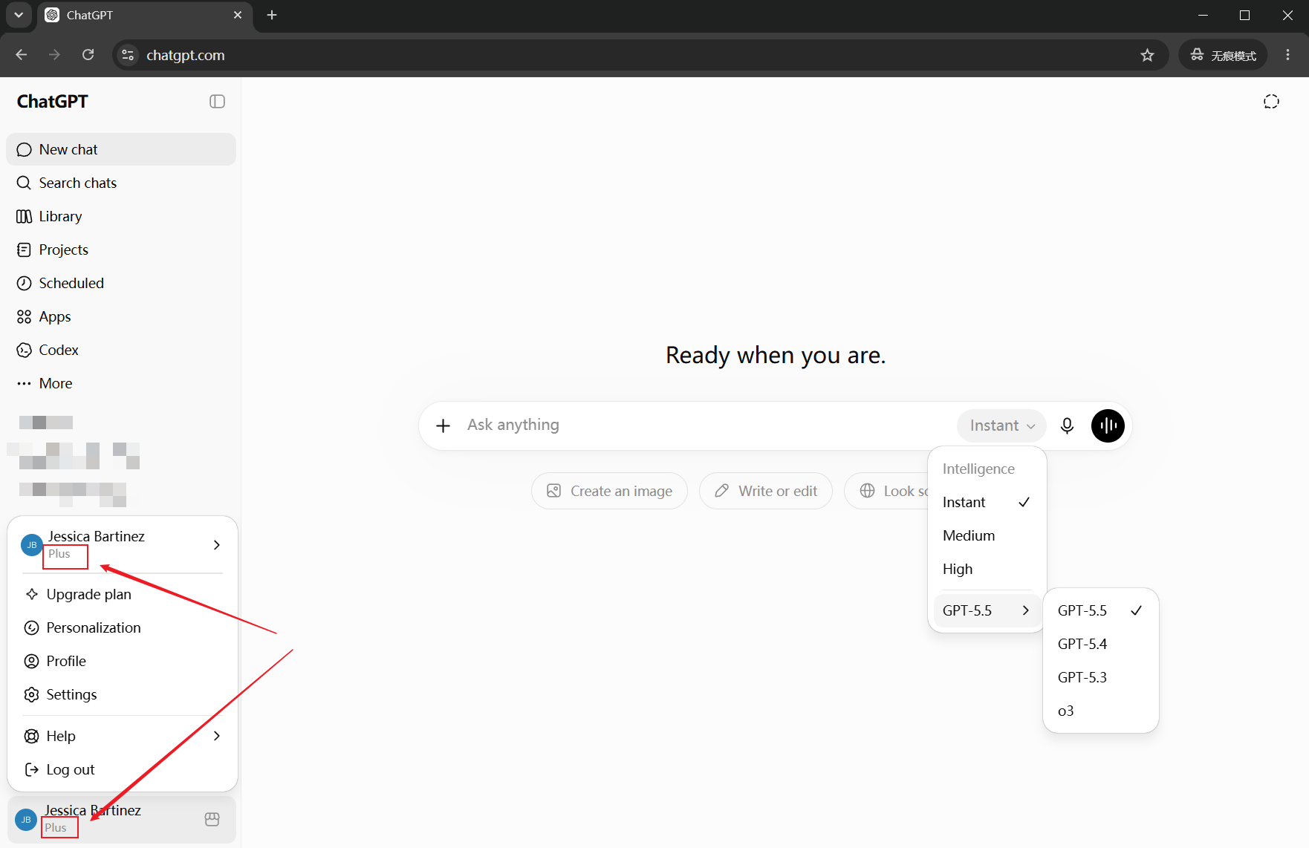Screen dimensions: 1309x848
Task: Select Log out in account menu
Action: pyautogui.click(x=123, y=770)
